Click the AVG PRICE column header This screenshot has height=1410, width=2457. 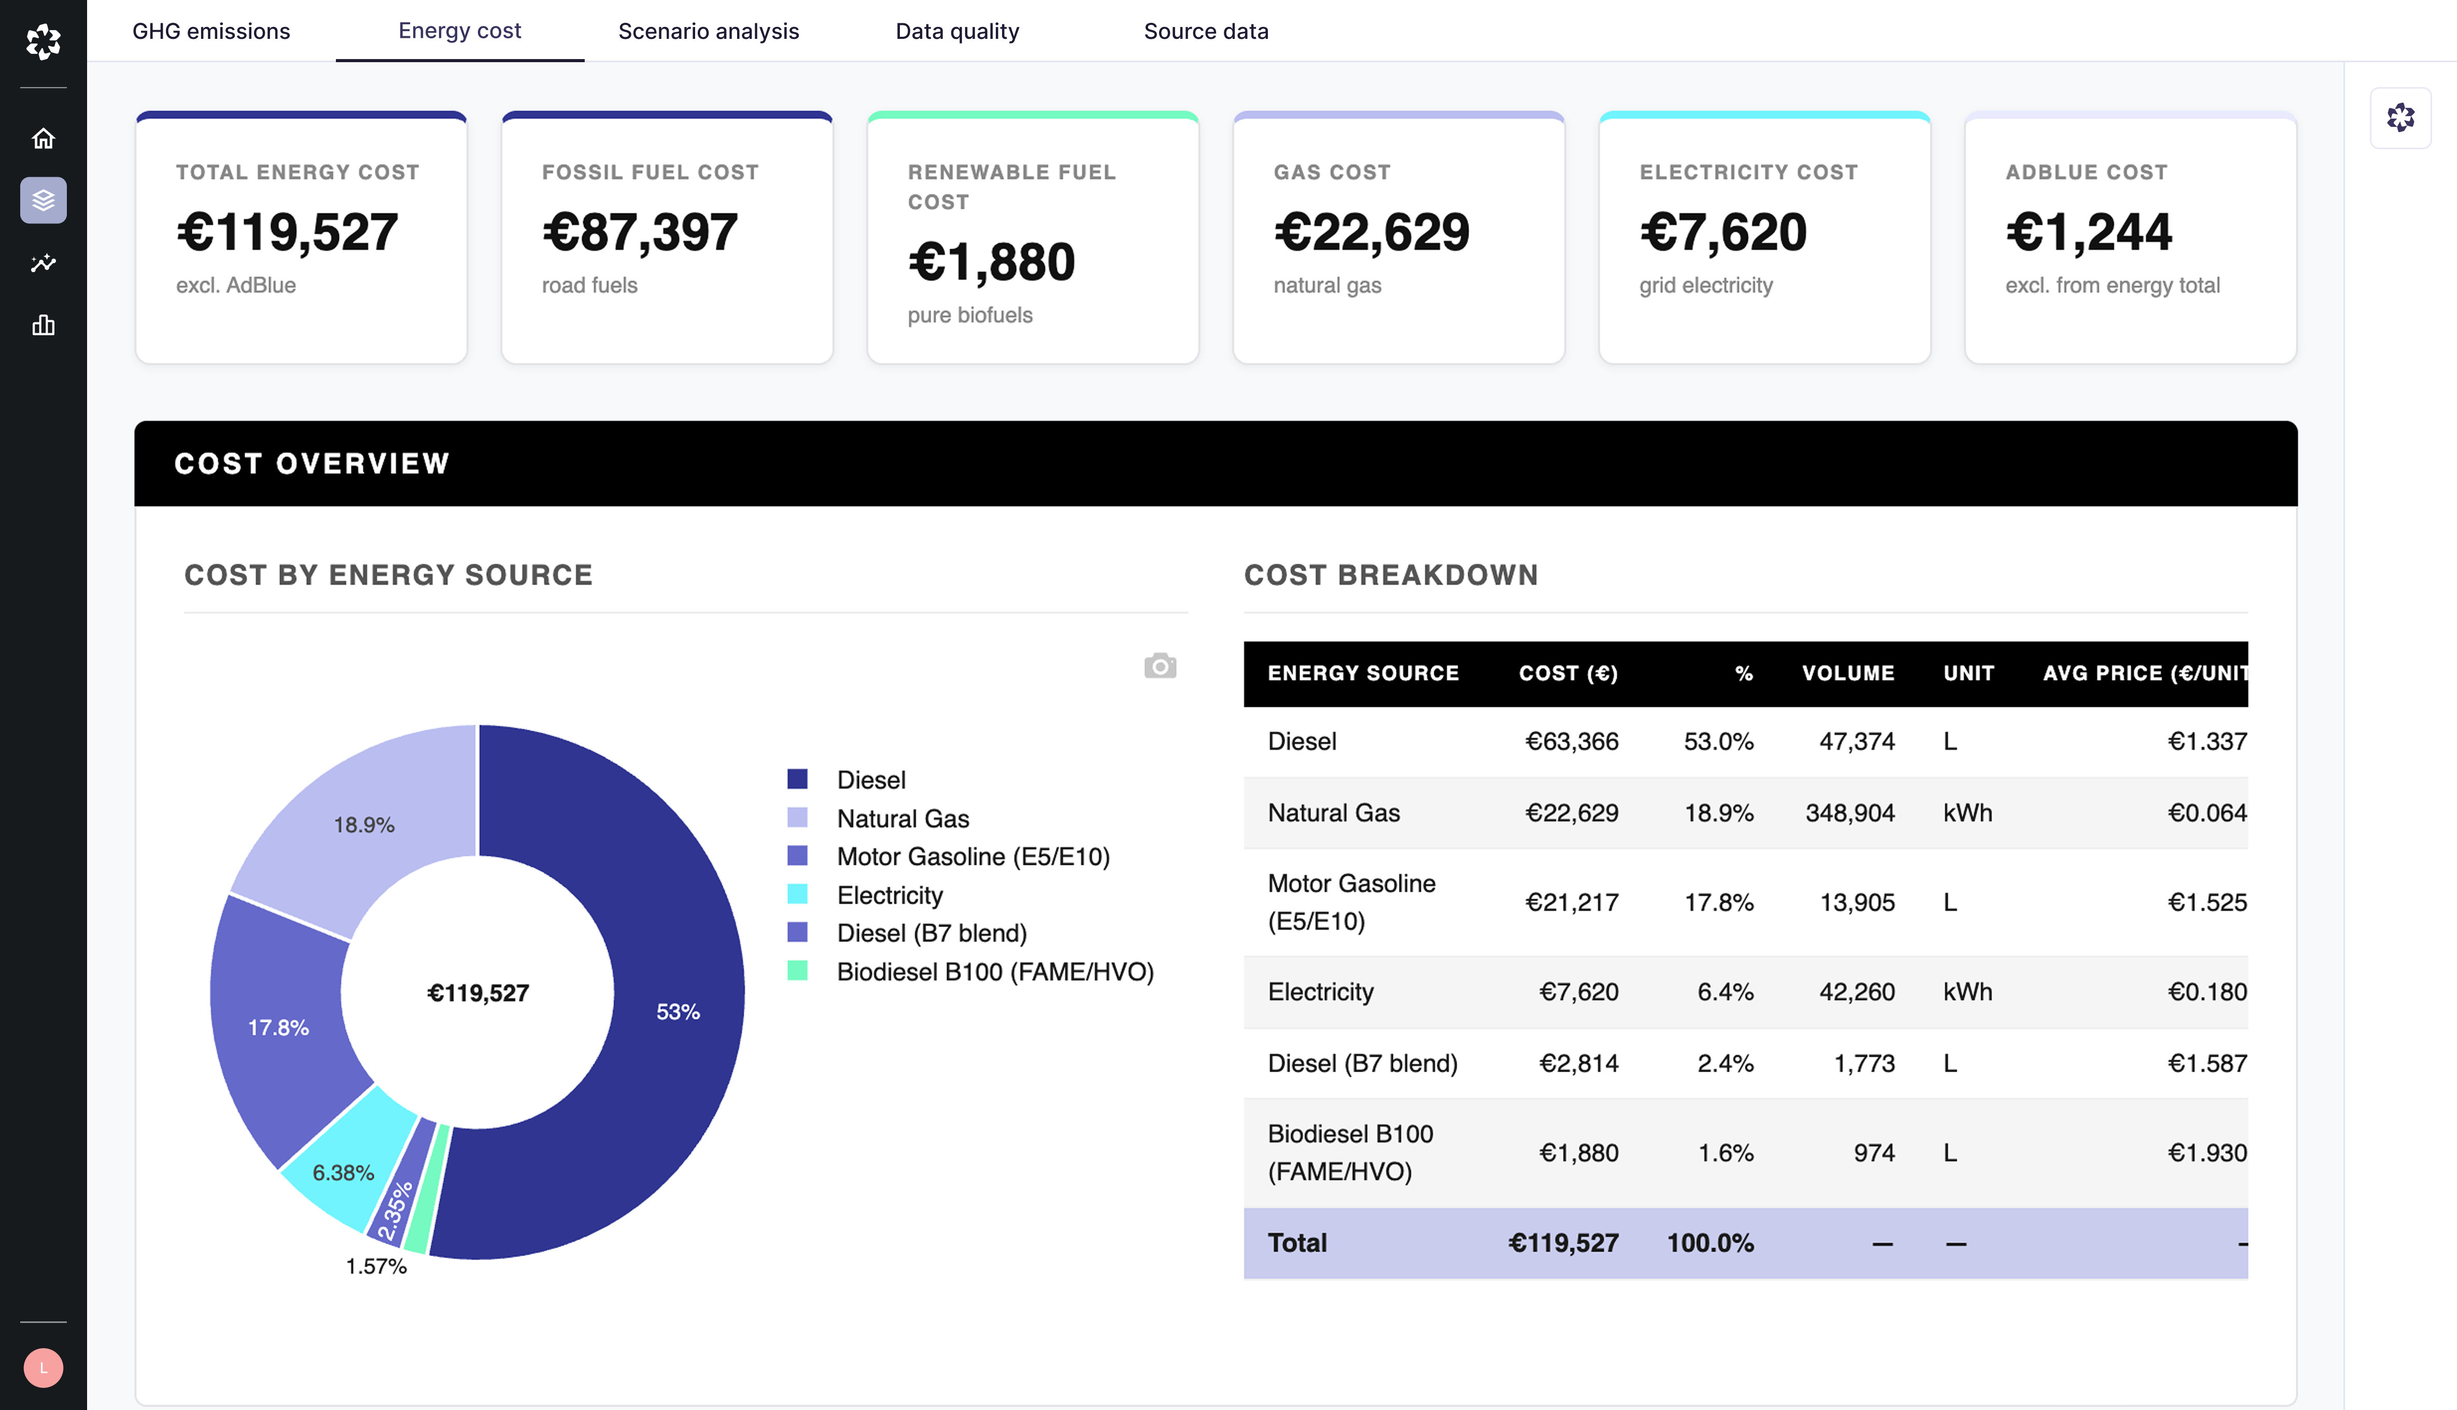click(2145, 673)
